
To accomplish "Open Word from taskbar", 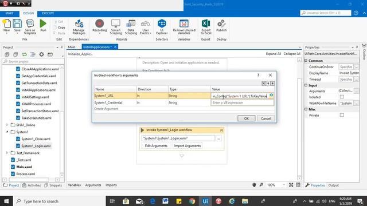I will point(165,201).
